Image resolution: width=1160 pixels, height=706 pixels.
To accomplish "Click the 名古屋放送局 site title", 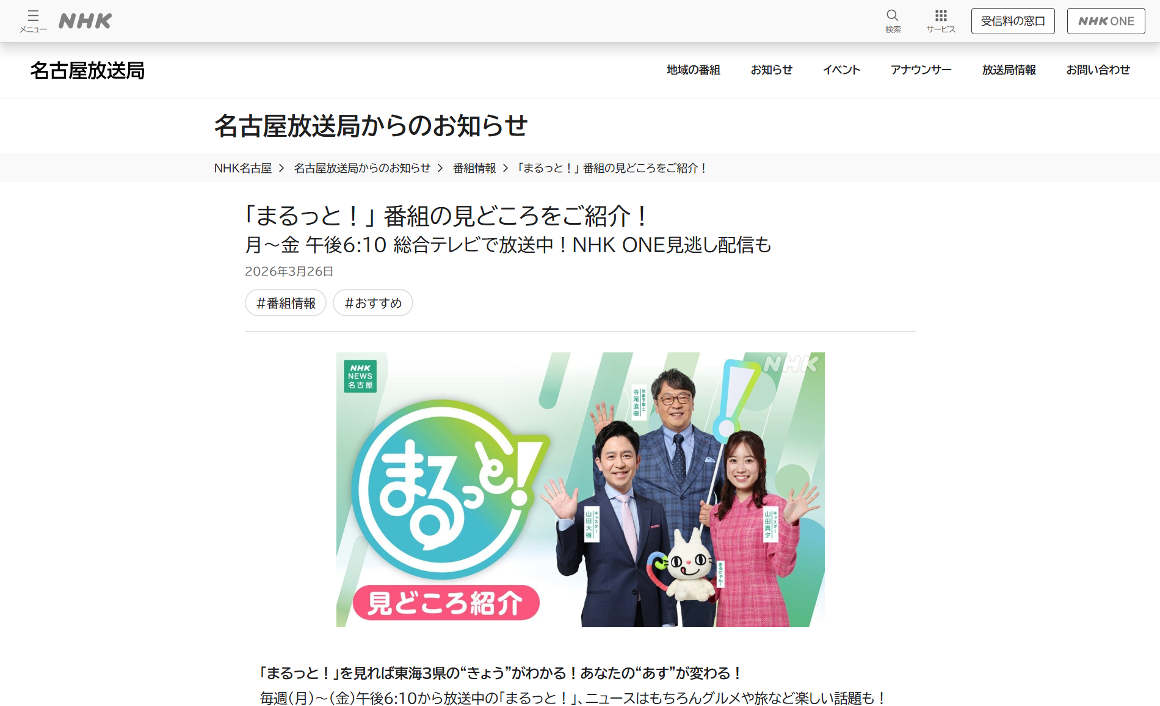I will (87, 70).
